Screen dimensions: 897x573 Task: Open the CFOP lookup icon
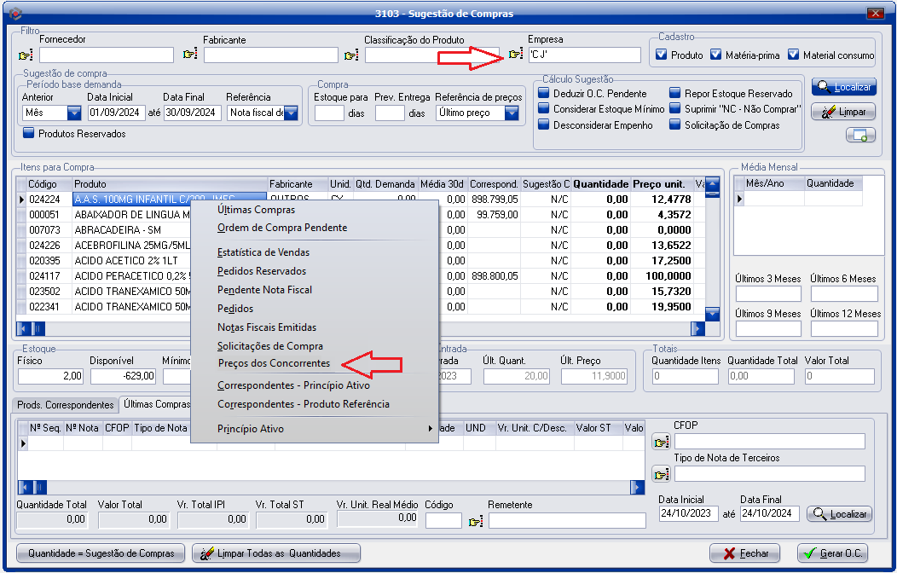coord(661,442)
